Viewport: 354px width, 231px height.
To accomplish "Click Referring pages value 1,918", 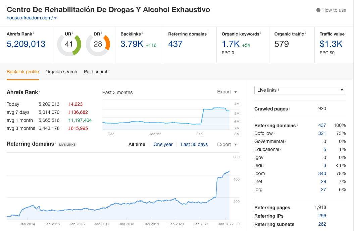I will pyautogui.click(x=320, y=207).
